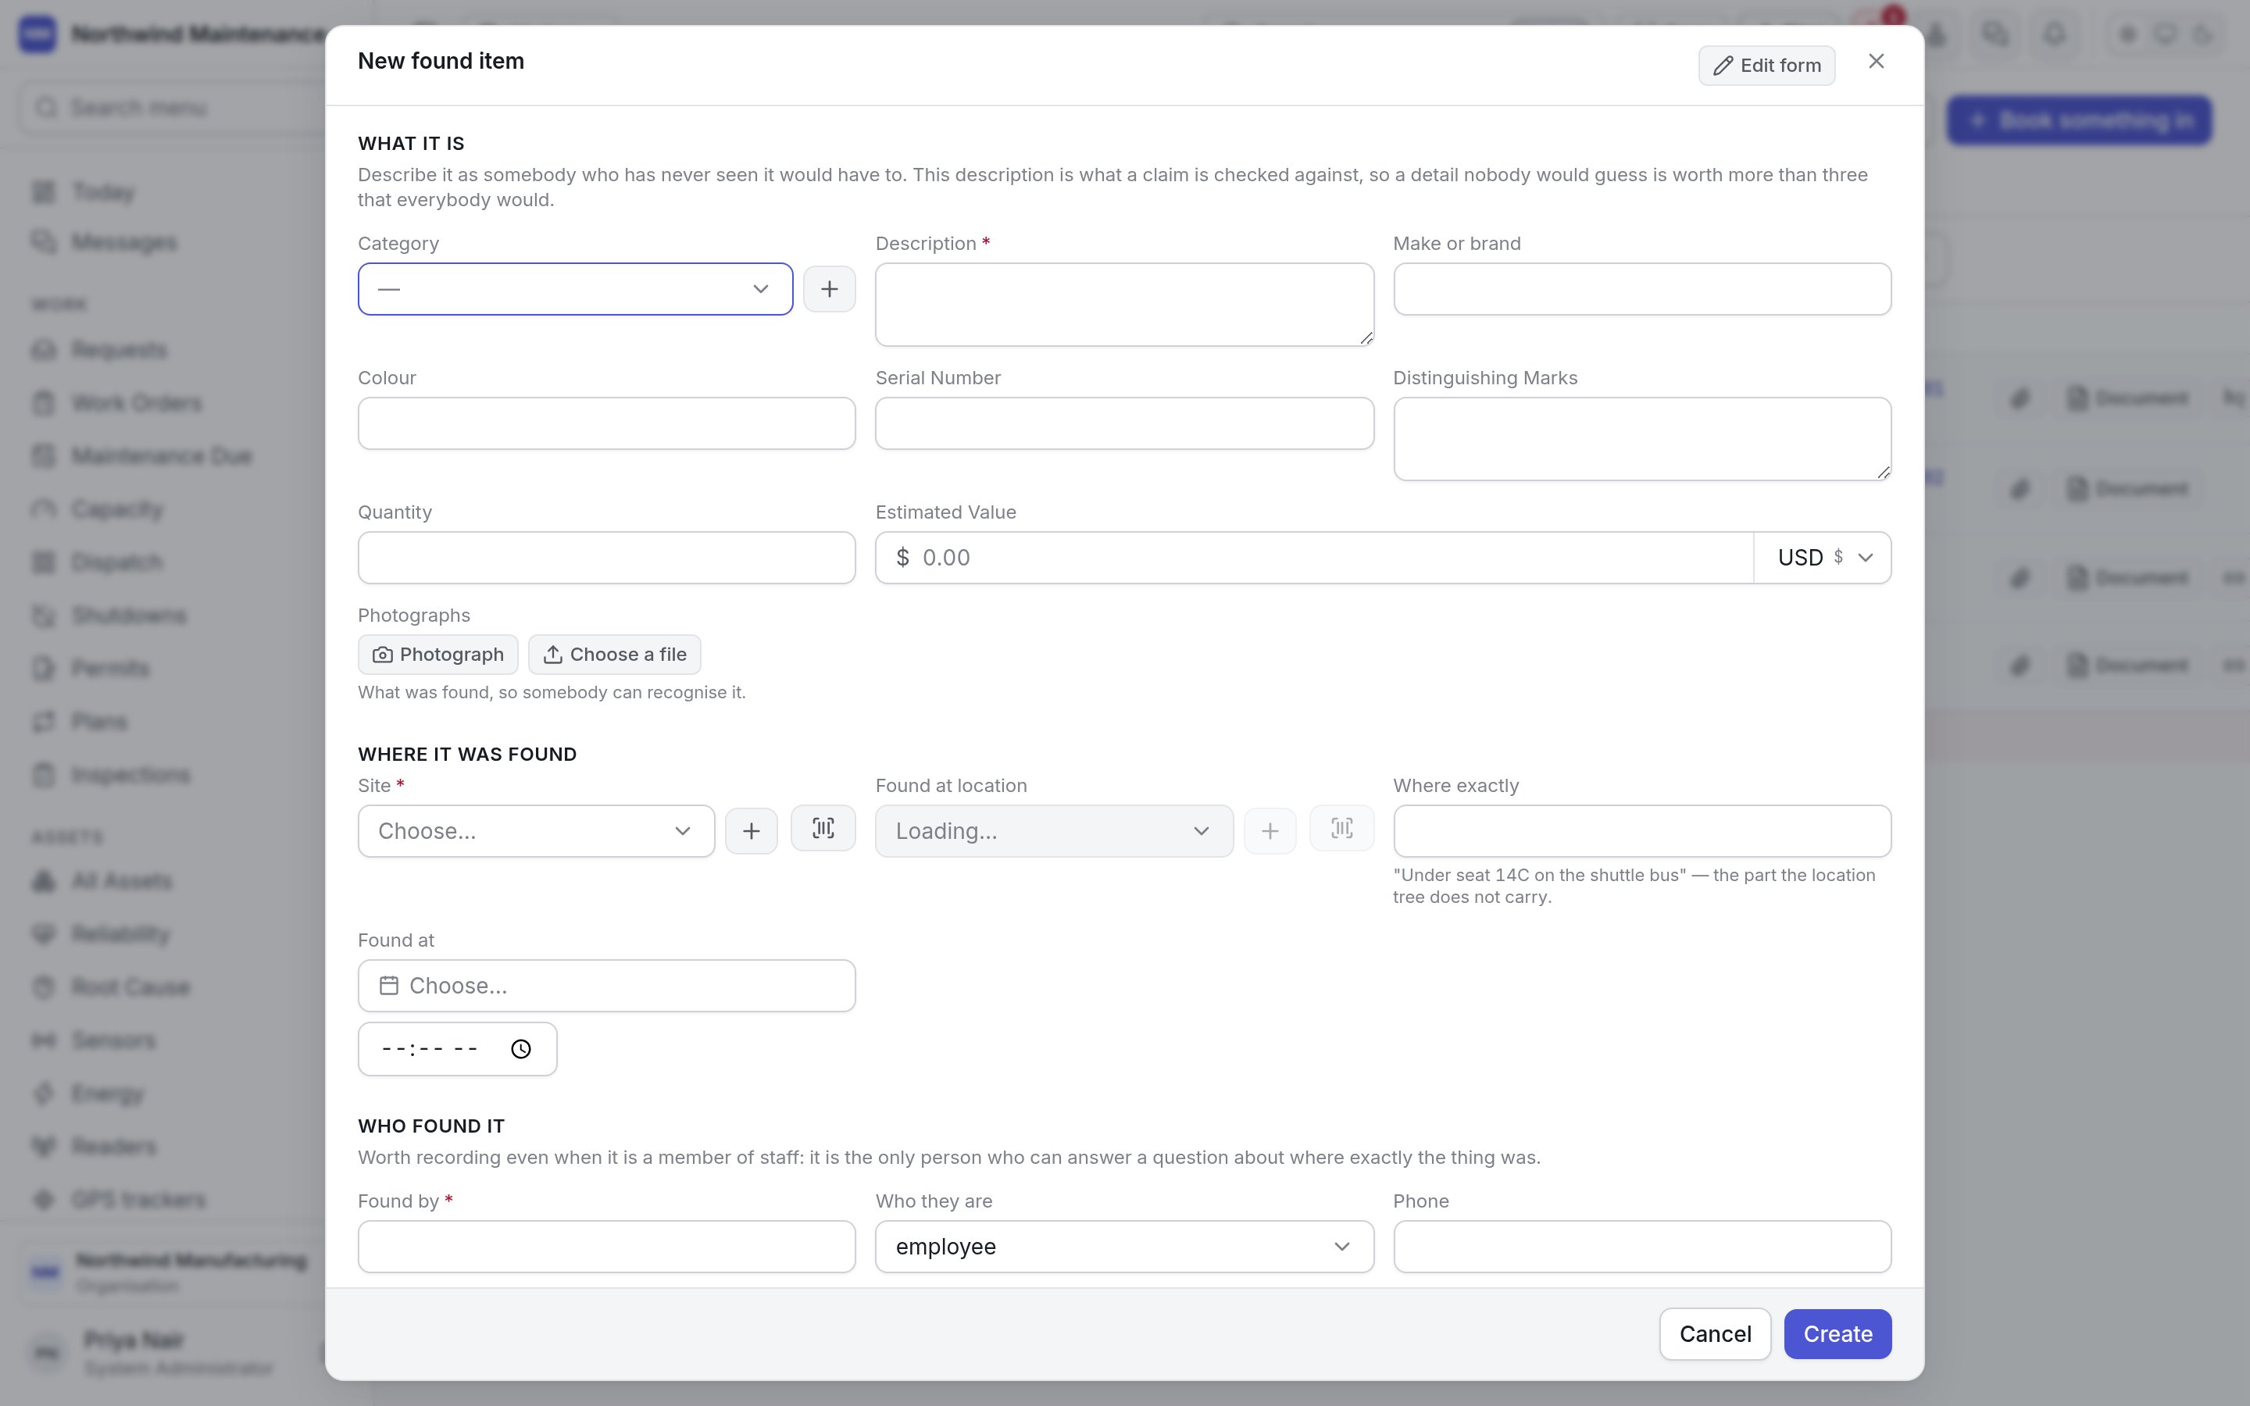The image size is (2250, 1406).
Task: Open the USD currency selector
Action: click(1823, 558)
